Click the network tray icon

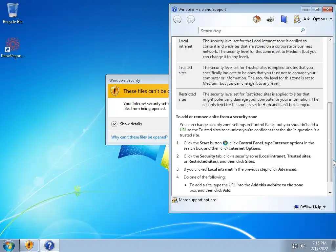tap(295, 246)
